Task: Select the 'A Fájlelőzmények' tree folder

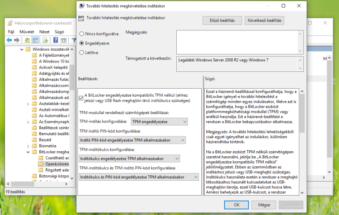Action: point(50,55)
